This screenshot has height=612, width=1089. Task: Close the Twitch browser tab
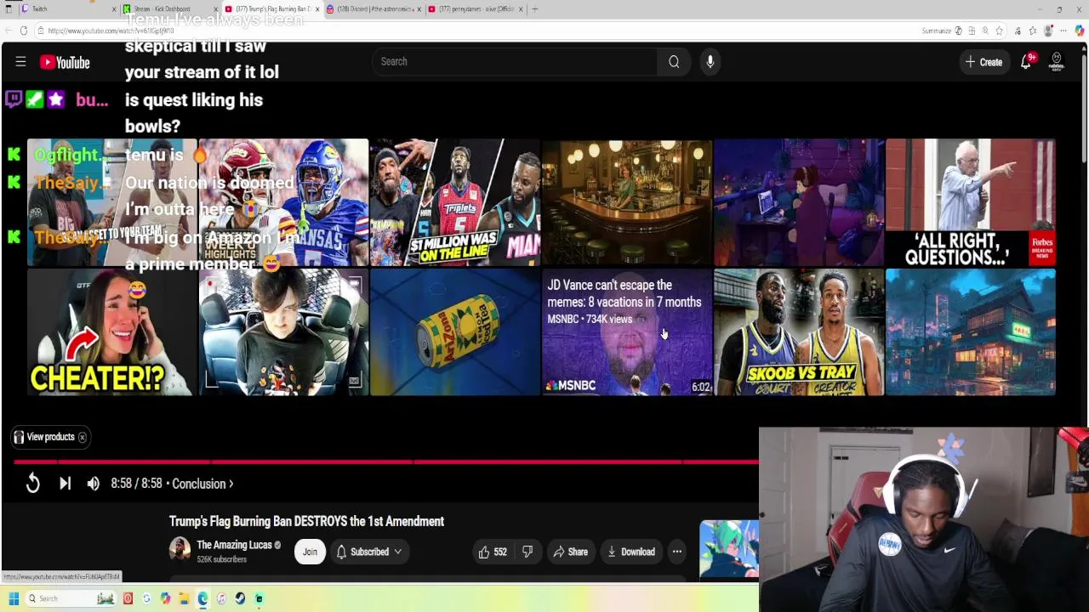pos(114,8)
